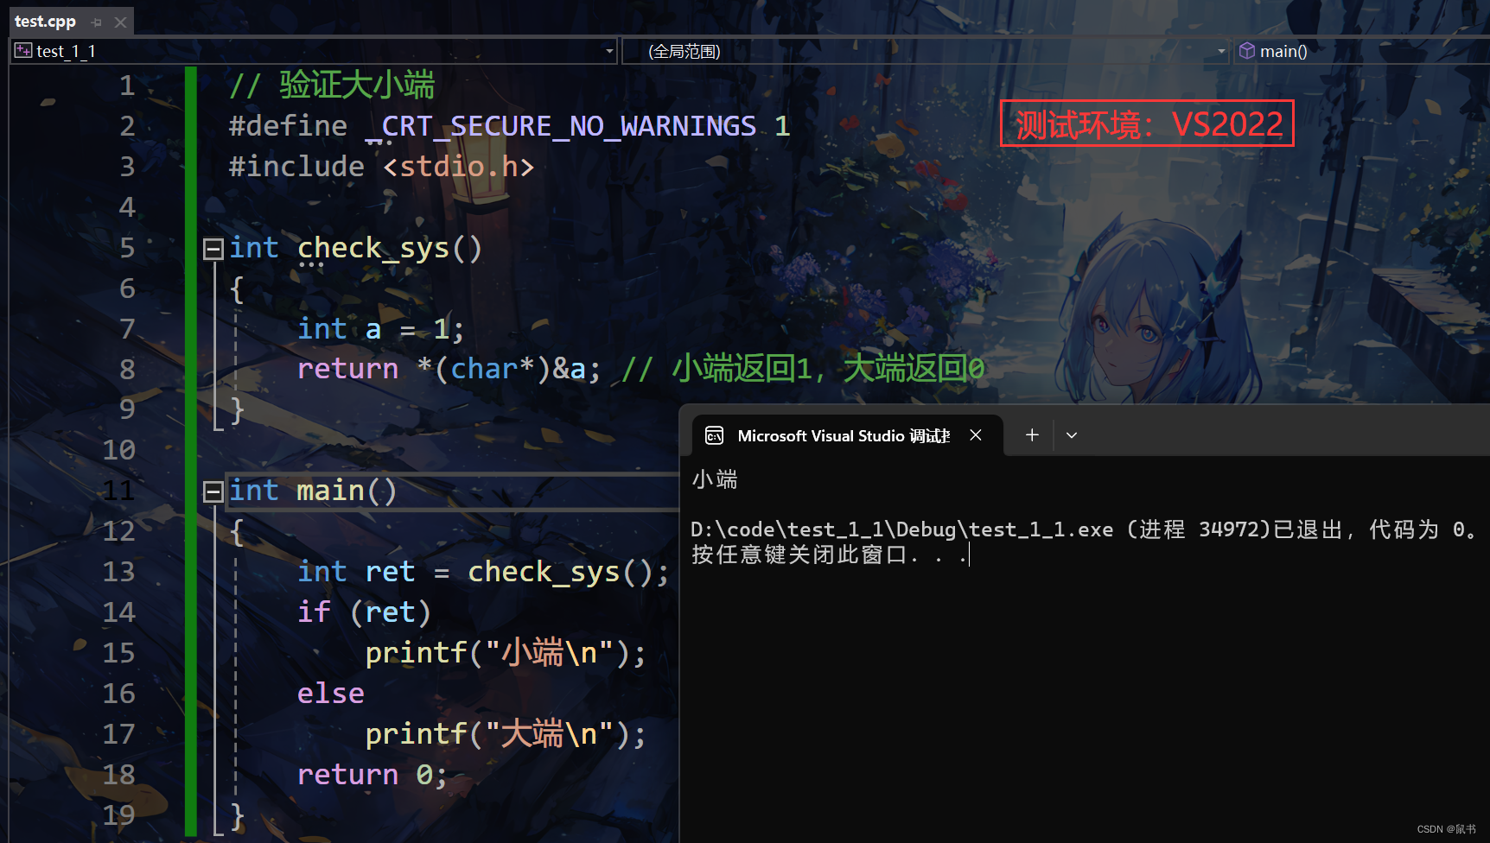Click the else keyword on line 16
Screen dimensions: 1490x843
click(331, 694)
